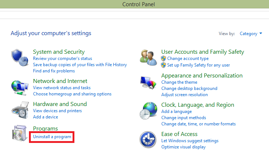Viewport: 269px width, 159px height.
Task: Open the System and Security heading
Action: [x=59, y=52]
